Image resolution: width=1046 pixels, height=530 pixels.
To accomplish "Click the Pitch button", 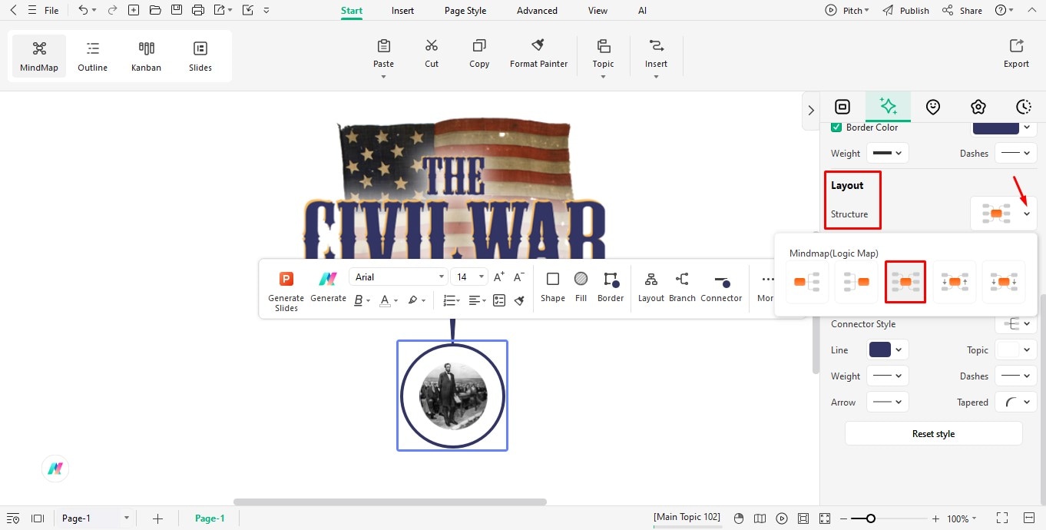I will (x=847, y=11).
